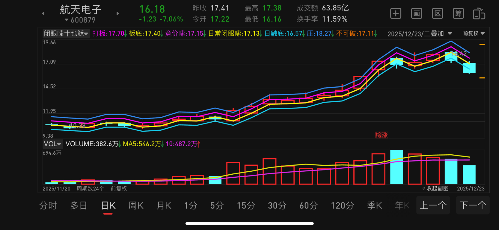Tap 10:487.2万 volume average

183,144
